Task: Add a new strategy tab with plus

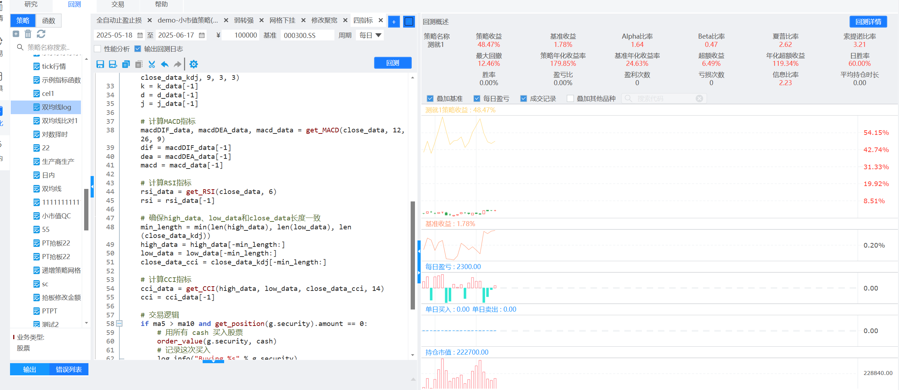Action: click(x=394, y=22)
